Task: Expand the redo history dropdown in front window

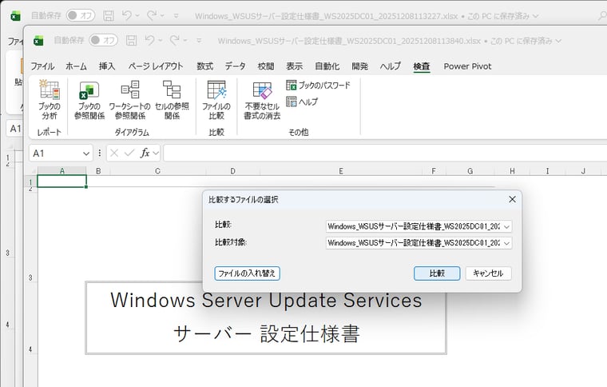Action: [185, 40]
